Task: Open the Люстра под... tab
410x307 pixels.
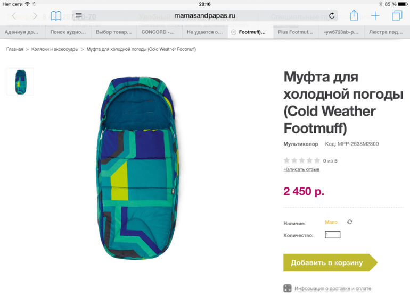Action: [x=387, y=32]
